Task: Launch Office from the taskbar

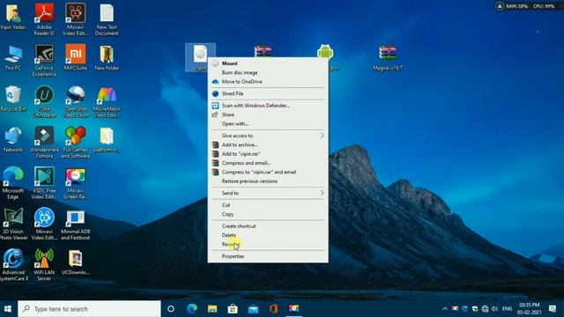Action: pos(273,309)
